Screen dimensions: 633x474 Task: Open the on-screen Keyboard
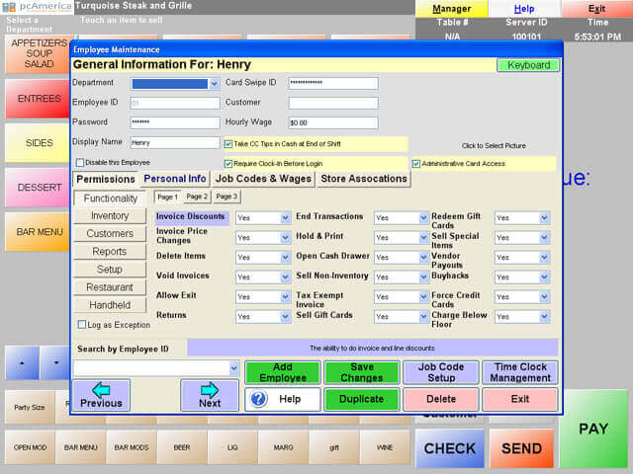click(527, 65)
